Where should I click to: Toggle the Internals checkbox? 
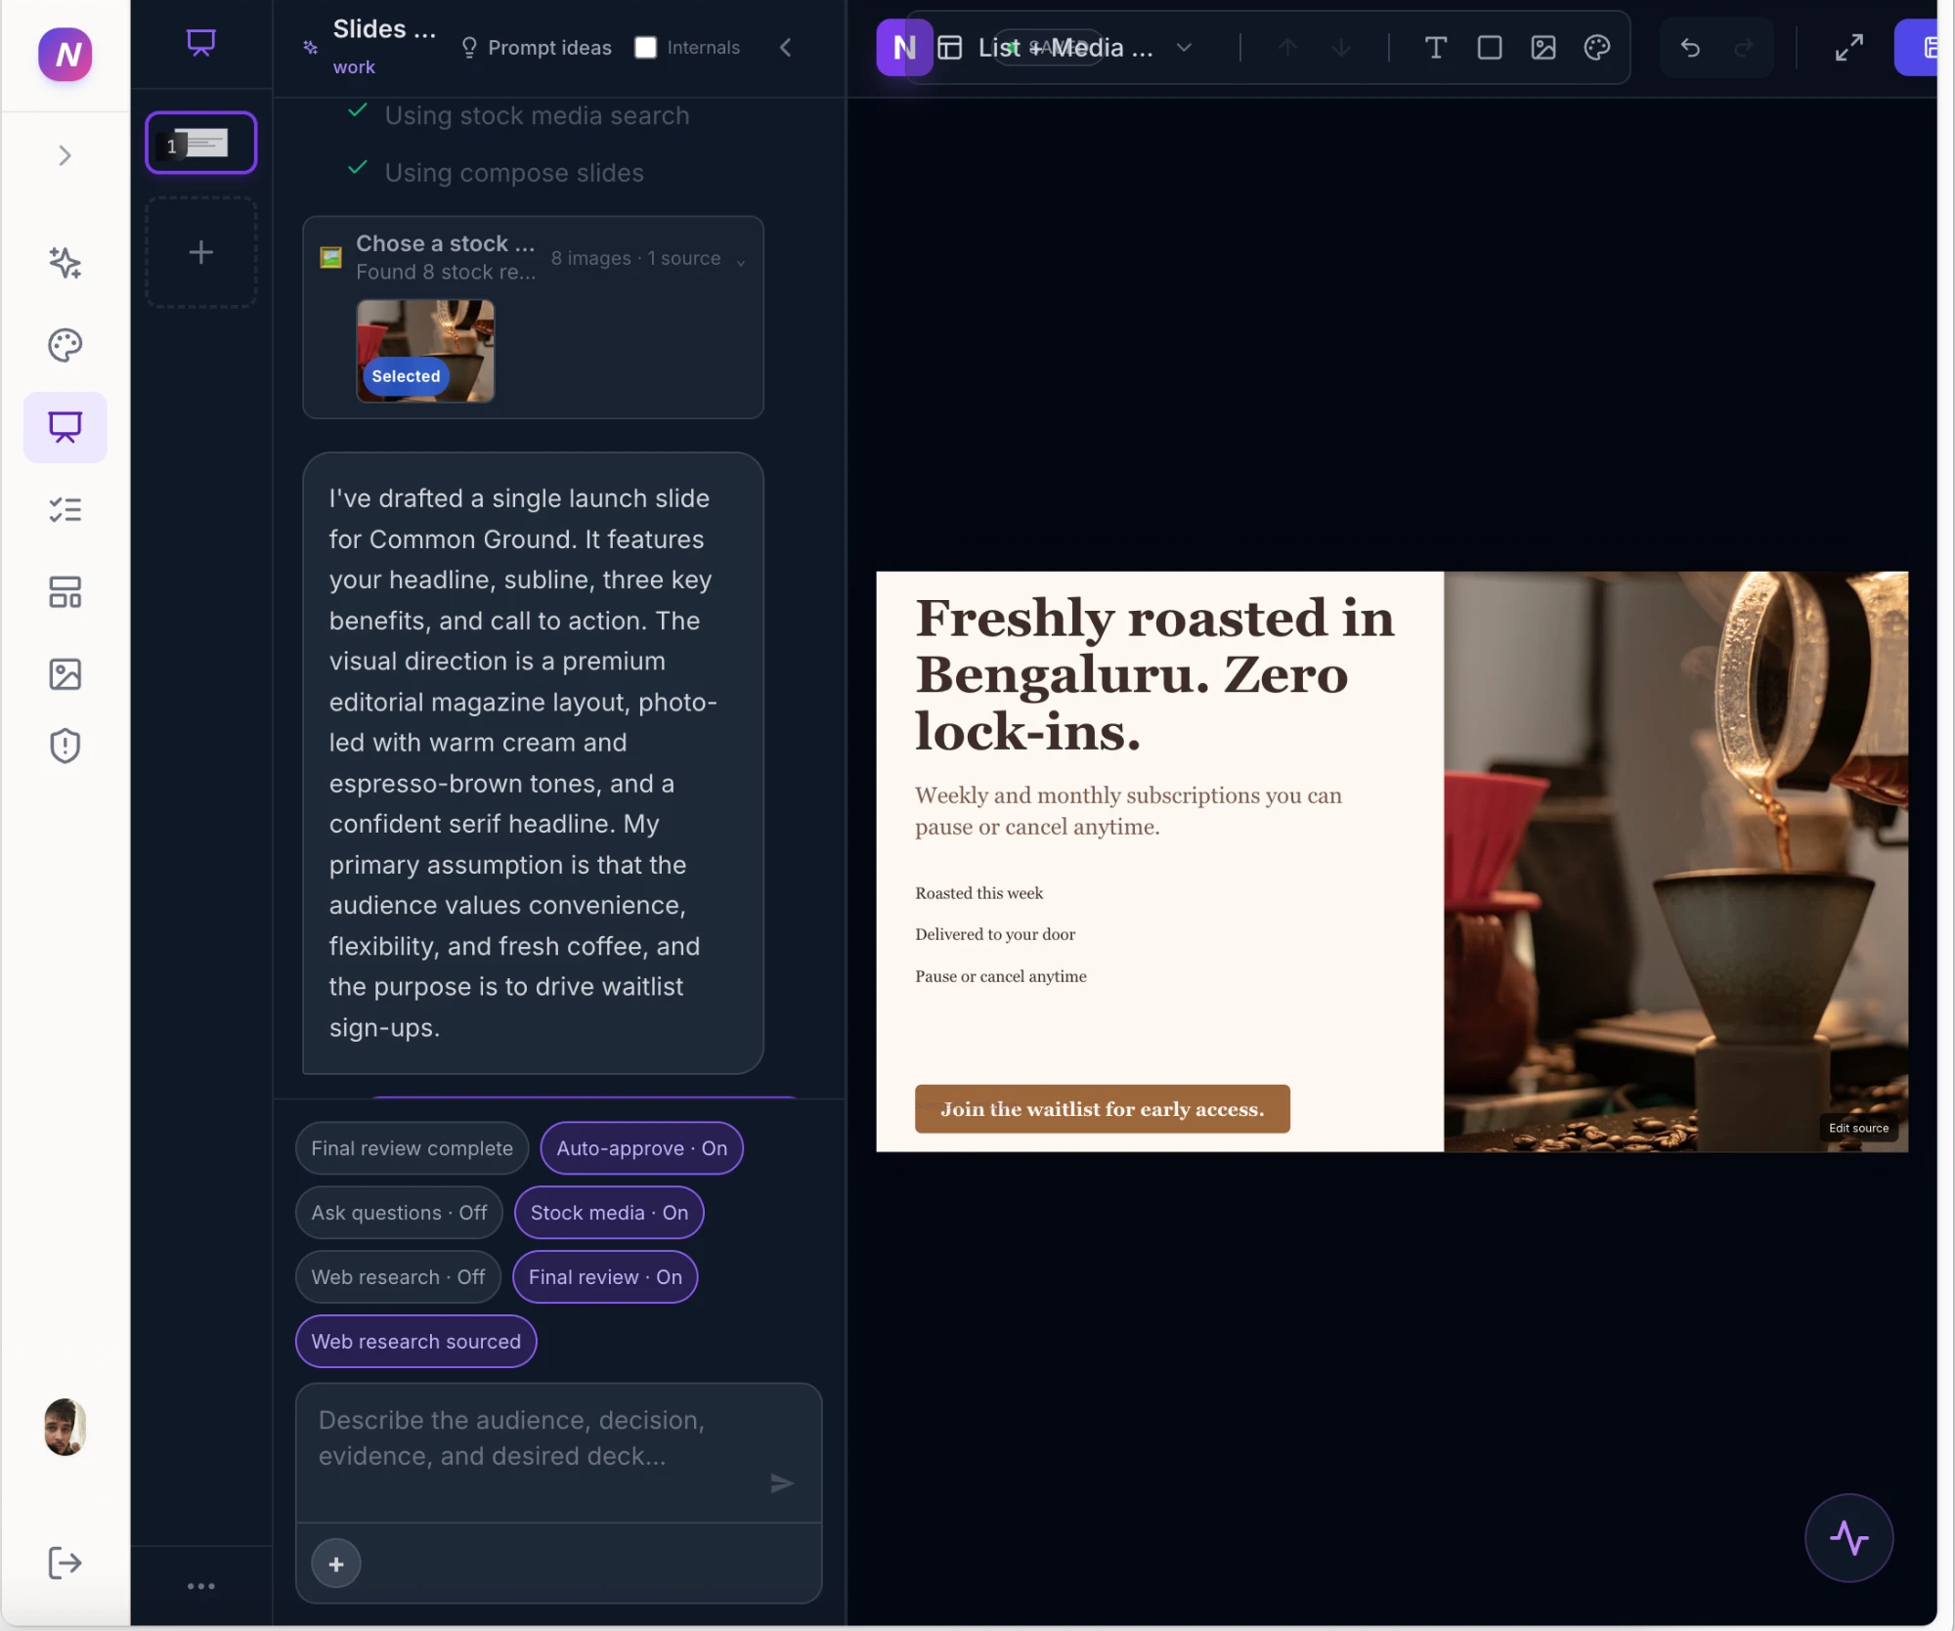pos(645,47)
